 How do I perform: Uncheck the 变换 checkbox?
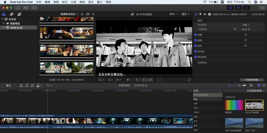tap(196, 35)
